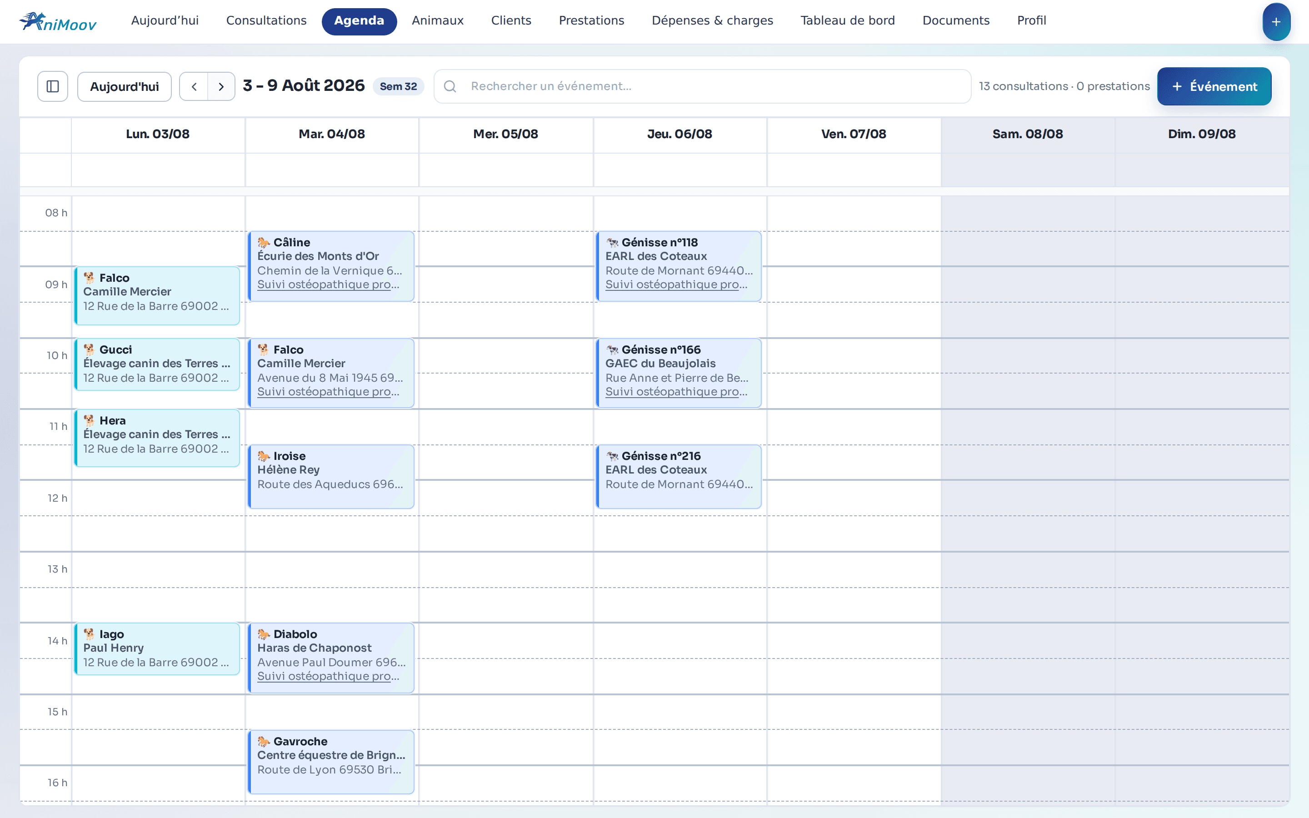
Task: Switch to the Animaux tab
Action: [x=438, y=20]
